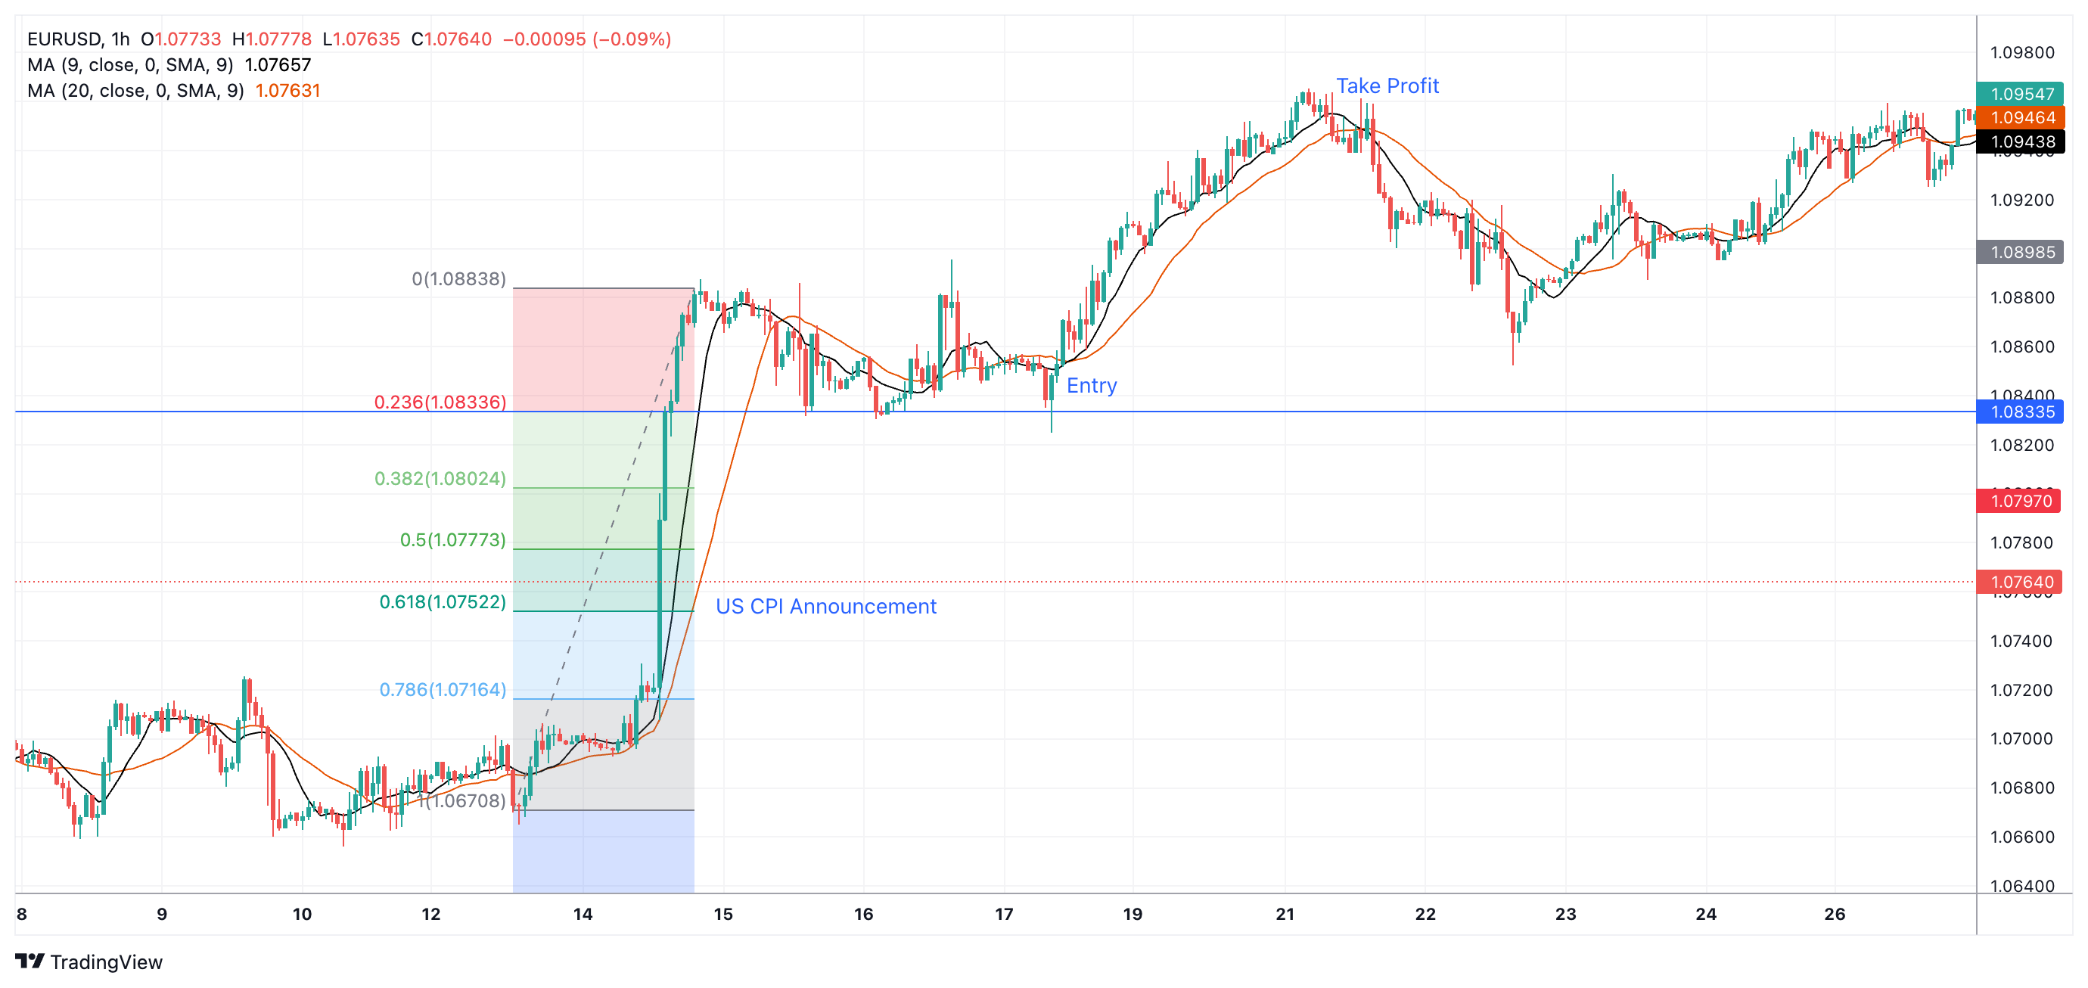Click the TradingView logo
The width and height of the screenshot is (2088, 988).
pos(89,962)
